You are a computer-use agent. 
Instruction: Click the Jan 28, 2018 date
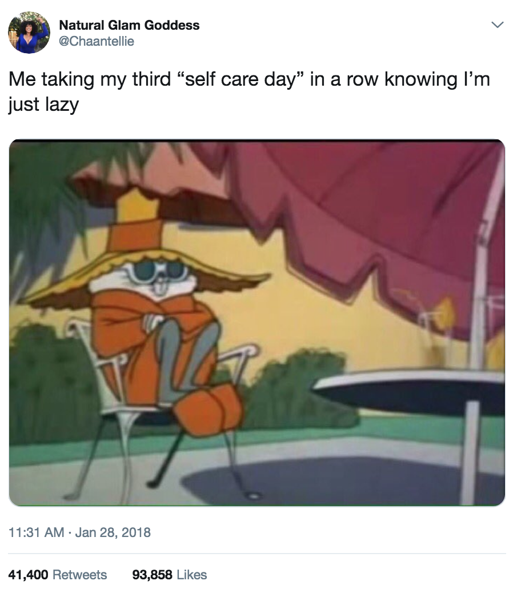coord(113,532)
